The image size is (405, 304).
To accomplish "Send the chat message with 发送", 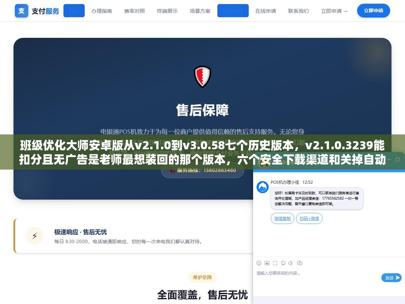I will tap(391, 278).
